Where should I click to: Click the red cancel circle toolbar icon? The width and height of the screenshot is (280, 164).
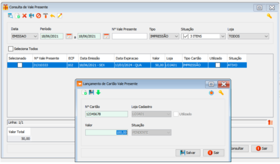[39, 16]
